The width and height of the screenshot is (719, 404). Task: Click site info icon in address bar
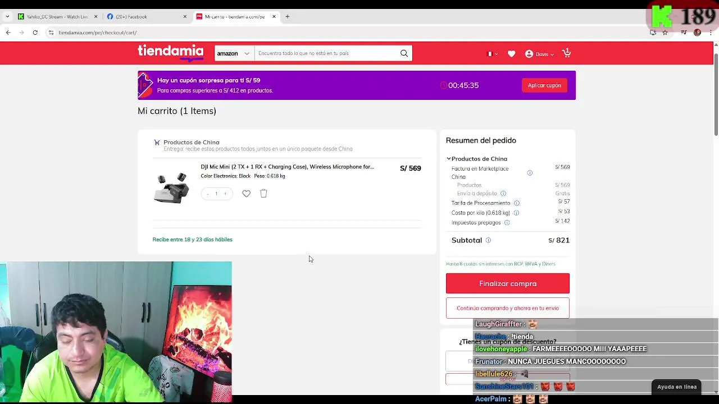(x=51, y=33)
